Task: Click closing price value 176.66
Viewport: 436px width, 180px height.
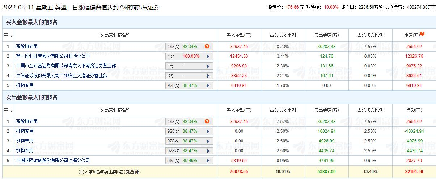Action: (292, 7)
